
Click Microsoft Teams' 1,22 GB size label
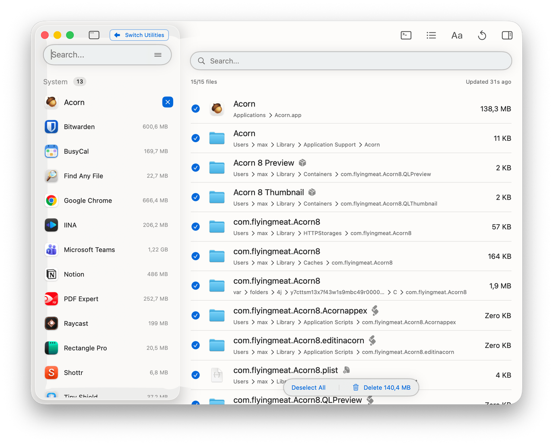point(158,250)
